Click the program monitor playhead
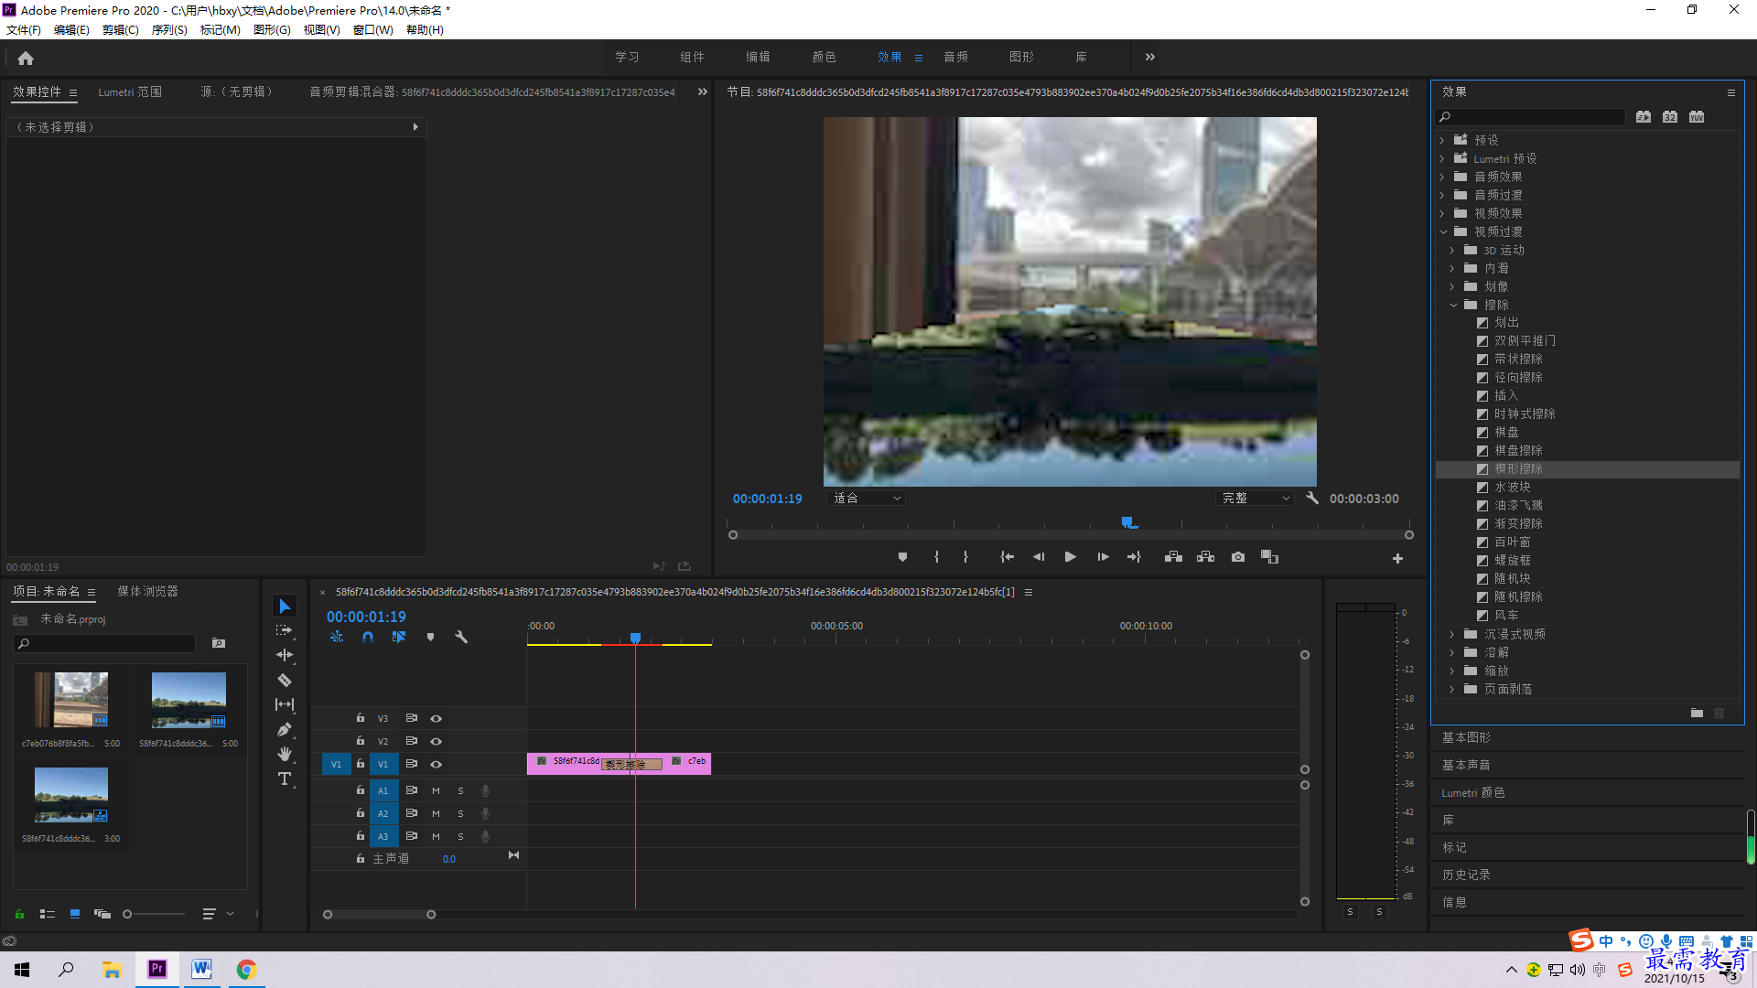The height and width of the screenshot is (988, 1757). (x=1127, y=522)
